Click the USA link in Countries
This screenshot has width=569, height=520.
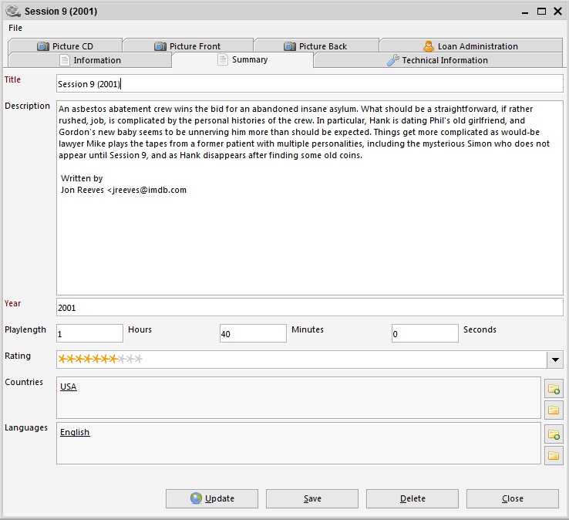[69, 387]
